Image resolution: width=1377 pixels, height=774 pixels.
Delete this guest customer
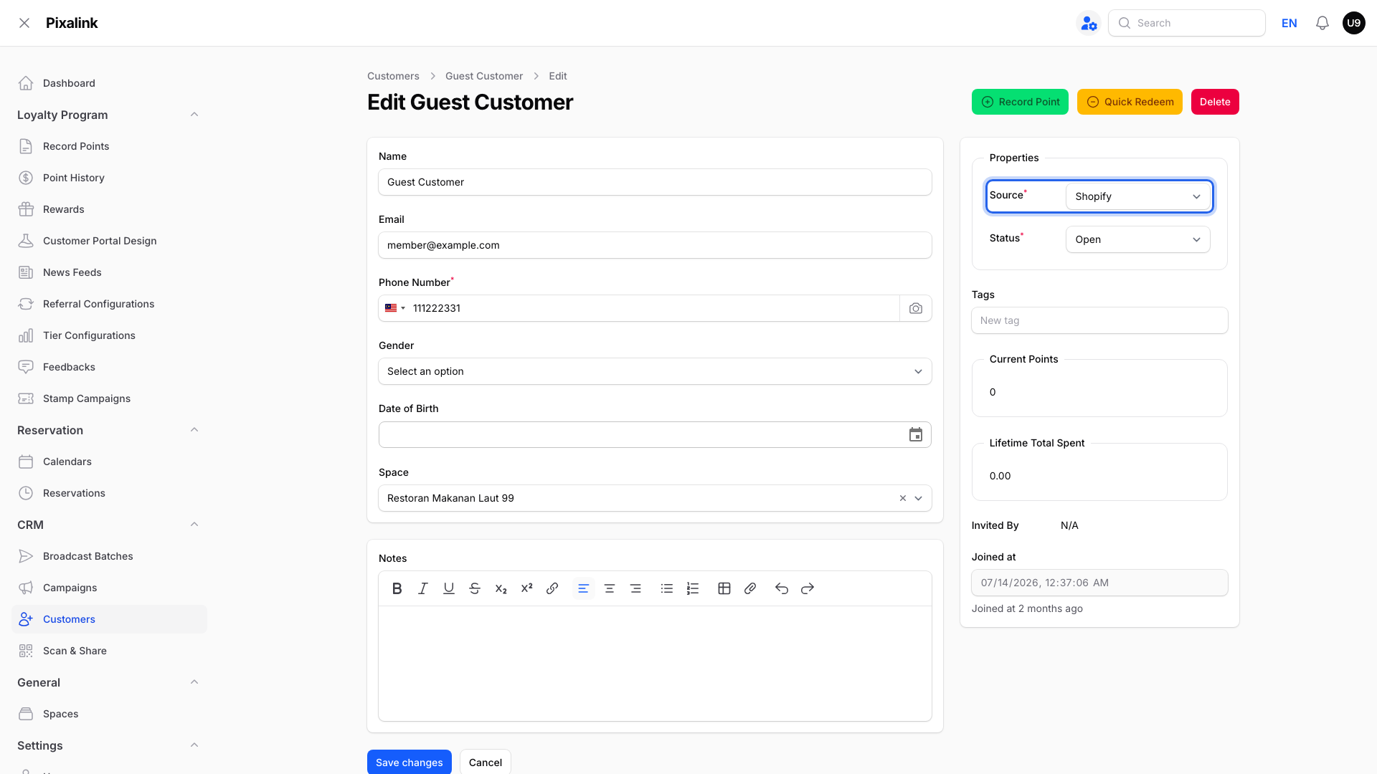click(1215, 102)
